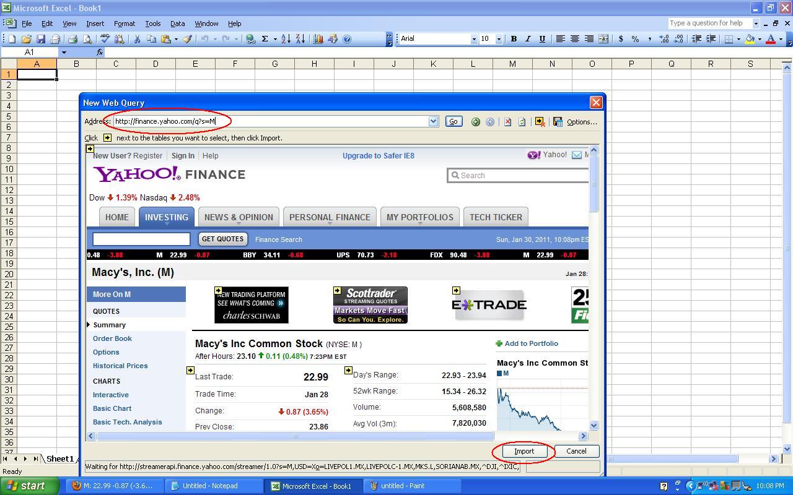The image size is (793, 495).
Task: Click the Excel Help question mark icon
Action: (347, 39)
